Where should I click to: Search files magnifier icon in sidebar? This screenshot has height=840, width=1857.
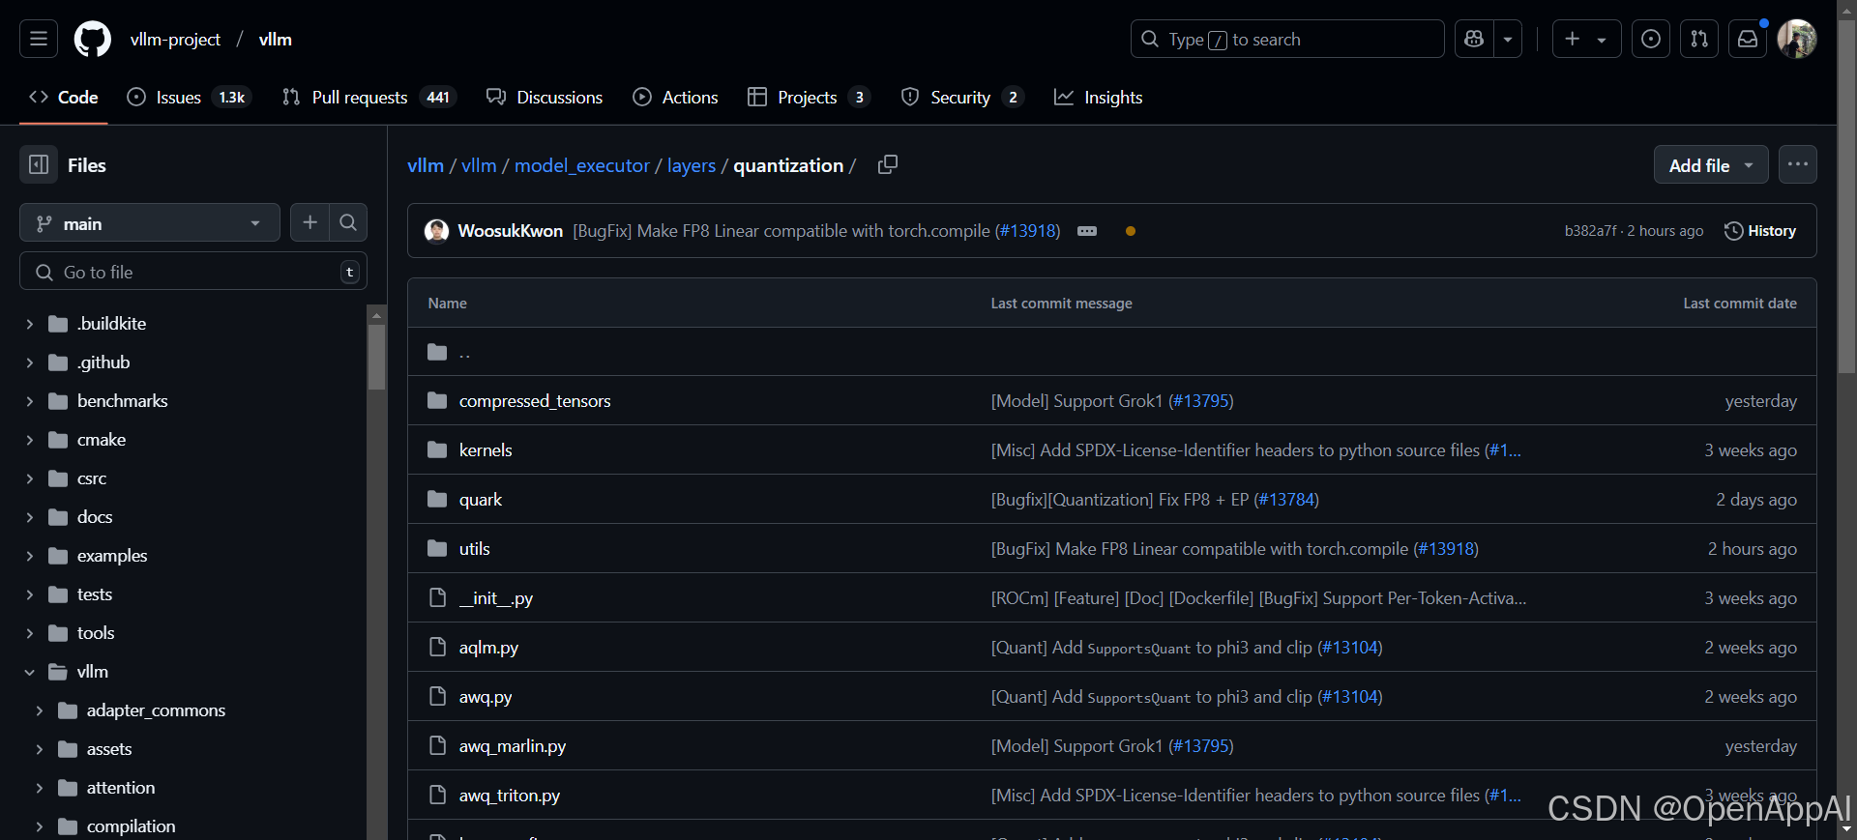pyautogui.click(x=348, y=222)
